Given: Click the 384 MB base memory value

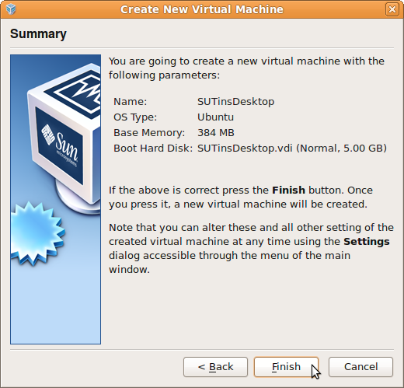Looking at the screenshot, I should point(216,133).
